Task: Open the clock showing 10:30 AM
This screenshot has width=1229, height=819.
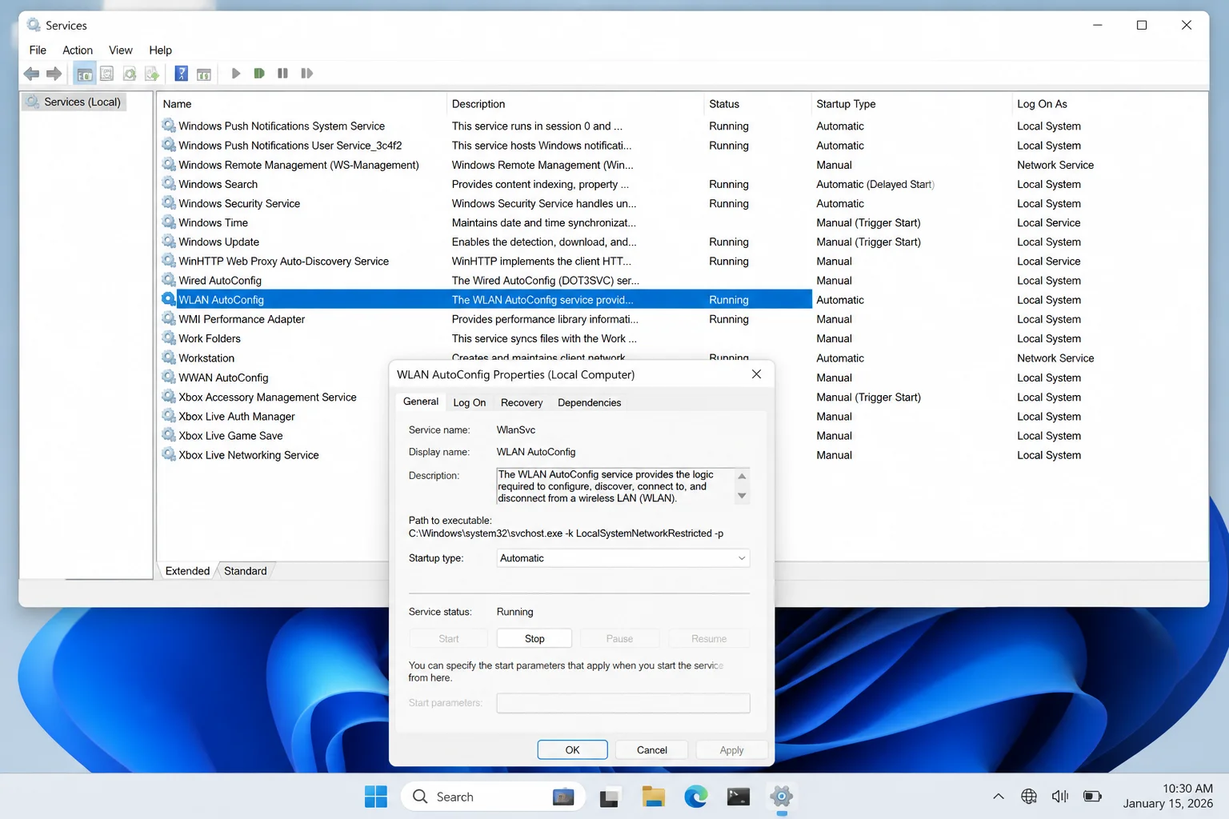Action: click(x=1167, y=796)
